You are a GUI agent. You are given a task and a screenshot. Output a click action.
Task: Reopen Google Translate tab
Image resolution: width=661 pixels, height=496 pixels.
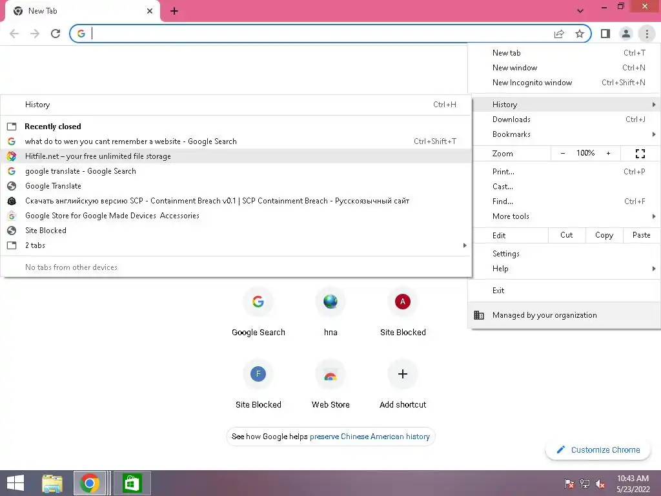(236, 186)
